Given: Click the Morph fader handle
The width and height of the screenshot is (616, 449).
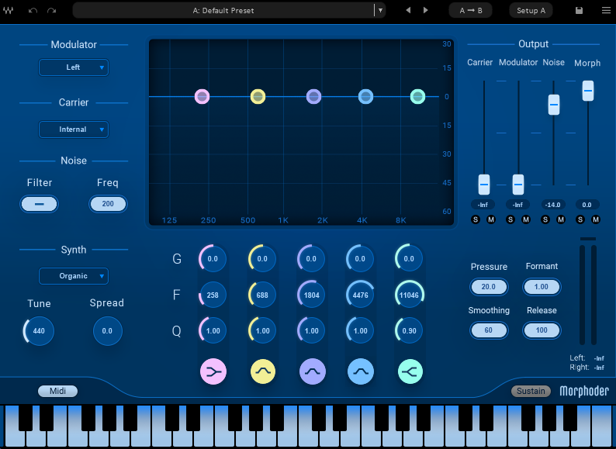Looking at the screenshot, I should point(588,90).
